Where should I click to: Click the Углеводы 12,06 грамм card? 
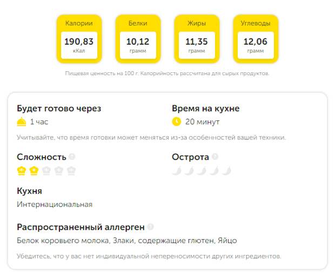[256, 39]
